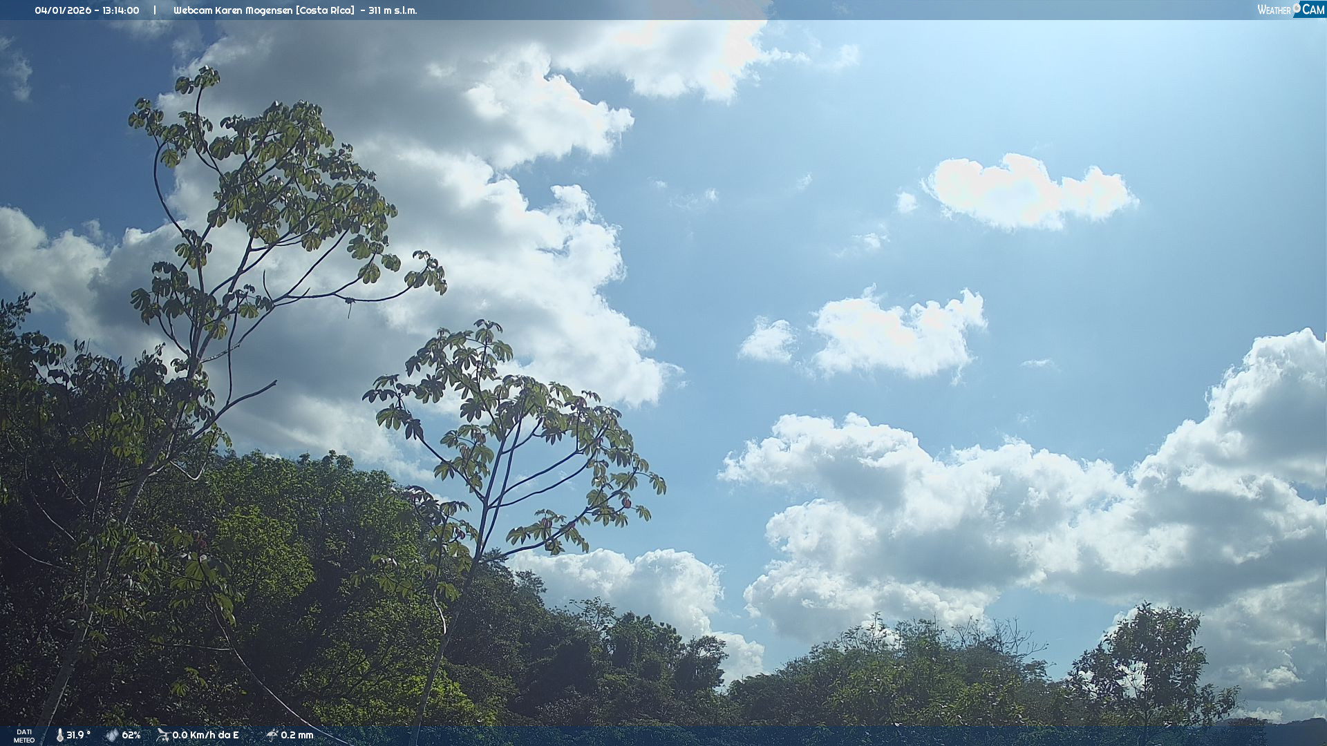The width and height of the screenshot is (1327, 746).
Task: Click the 0.2 mm rainfall value
Action: click(x=297, y=735)
